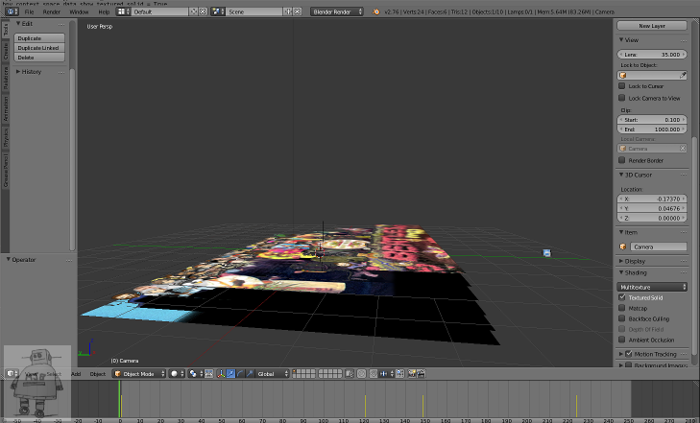Click the Duplicate button
700x423 pixels.
coord(39,38)
